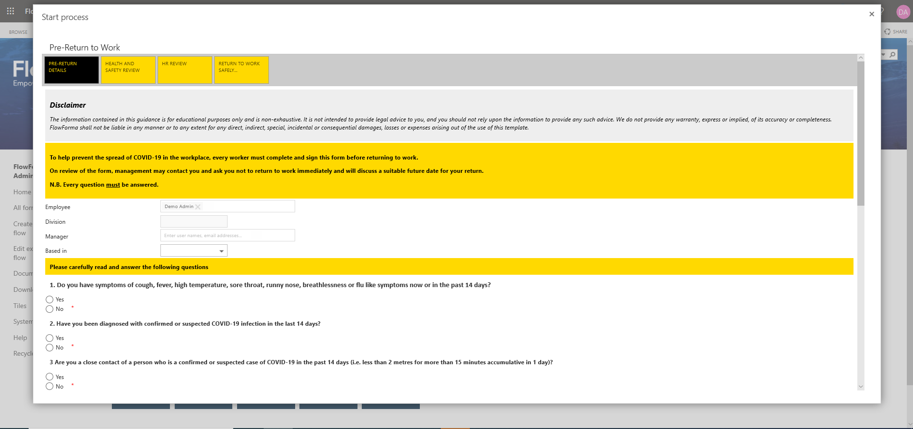Screen dimensions: 913x429
Task: Open Return to Work Safely step
Action: (x=241, y=70)
